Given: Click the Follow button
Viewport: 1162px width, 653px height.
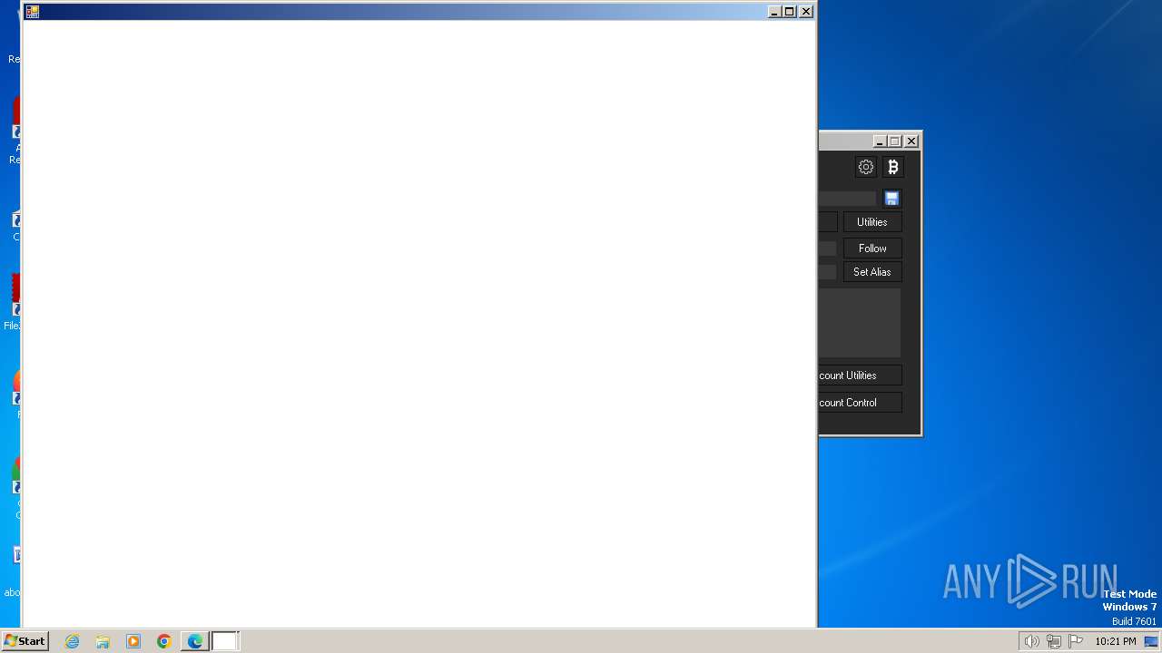Looking at the screenshot, I should [x=872, y=249].
